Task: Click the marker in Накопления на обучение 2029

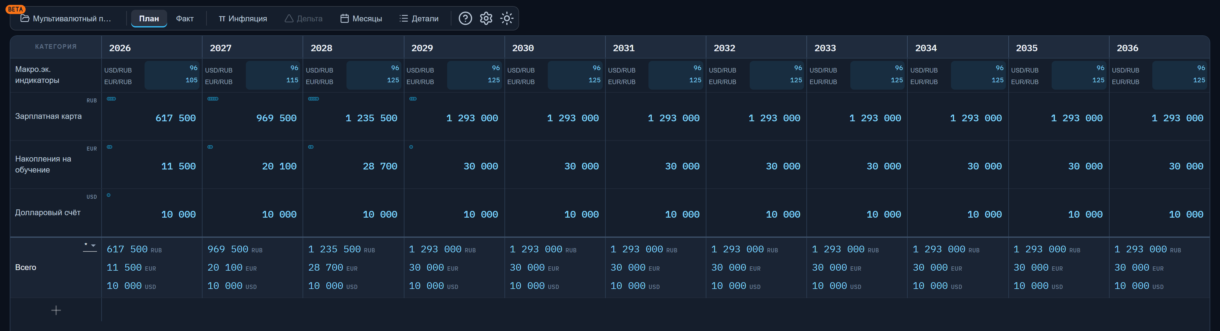Action: click(x=411, y=147)
